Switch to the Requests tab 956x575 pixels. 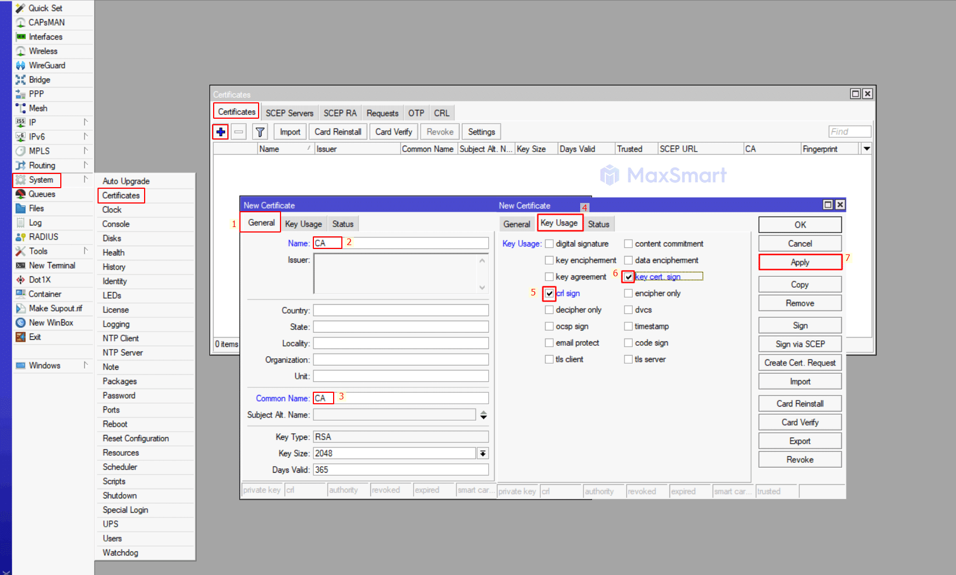coord(382,113)
